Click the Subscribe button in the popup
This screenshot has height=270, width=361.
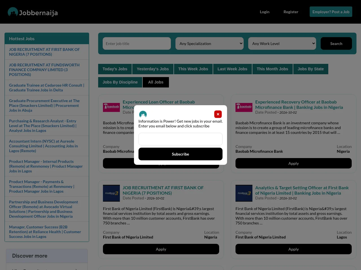pos(180,154)
